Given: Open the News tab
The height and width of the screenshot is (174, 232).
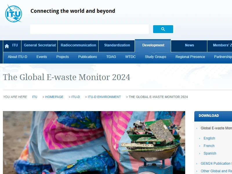Looking at the screenshot, I should (x=189, y=45).
